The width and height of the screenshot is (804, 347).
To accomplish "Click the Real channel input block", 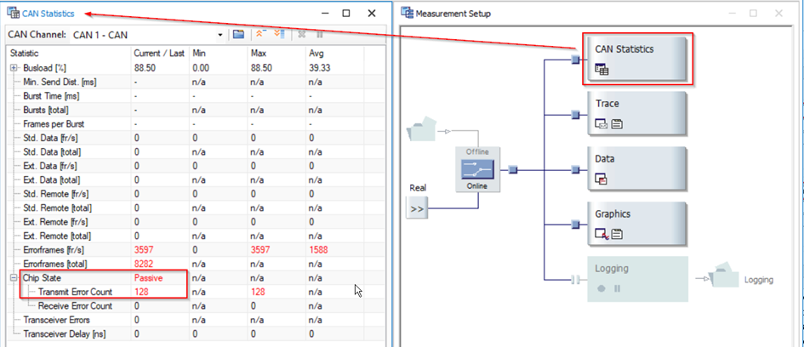I will click(417, 207).
